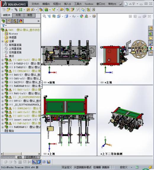Select the Mate paperclip tool
154x170 pixels.
click(16, 10)
